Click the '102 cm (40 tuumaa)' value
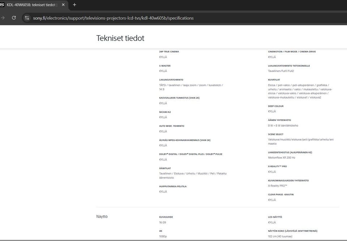Viewport: 347px width, 241px height. (280, 236)
